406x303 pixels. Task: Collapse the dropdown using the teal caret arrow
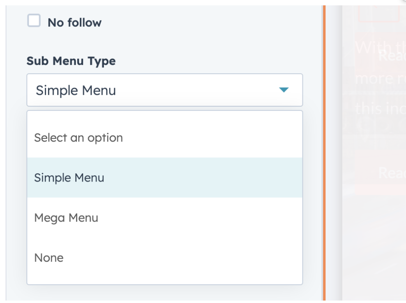pyautogui.click(x=284, y=90)
